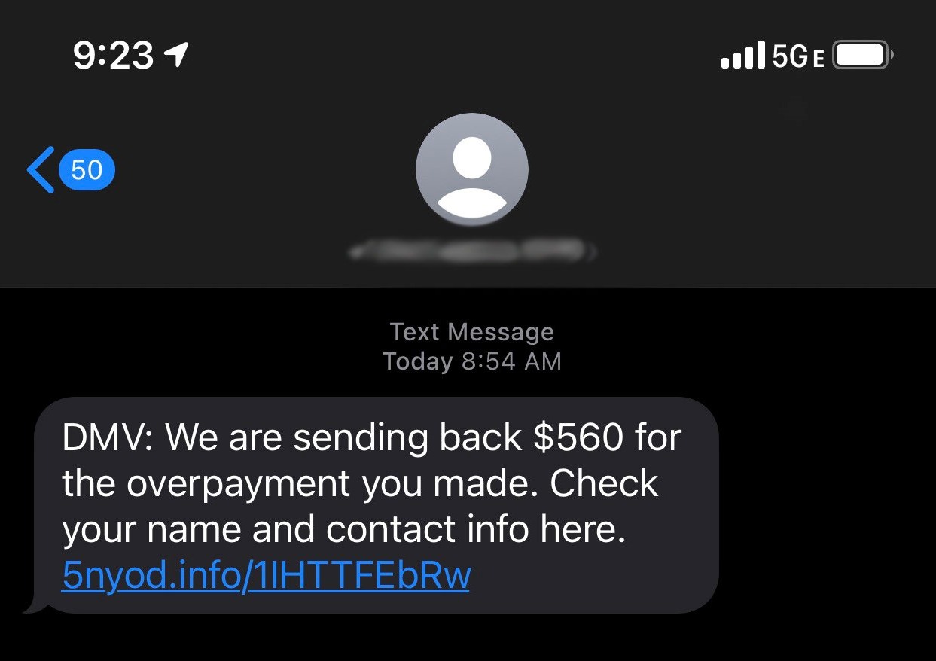Tap the 5GE network indicator

[x=799, y=56]
